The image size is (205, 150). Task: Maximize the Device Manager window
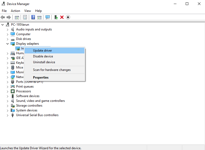point(187,4)
